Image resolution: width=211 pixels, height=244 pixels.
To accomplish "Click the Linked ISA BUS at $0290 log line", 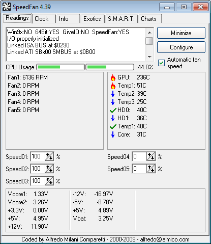I will [38, 45].
